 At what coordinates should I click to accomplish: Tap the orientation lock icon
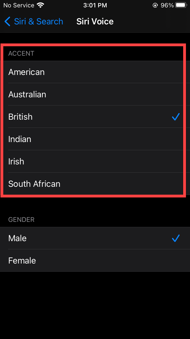[155, 5]
